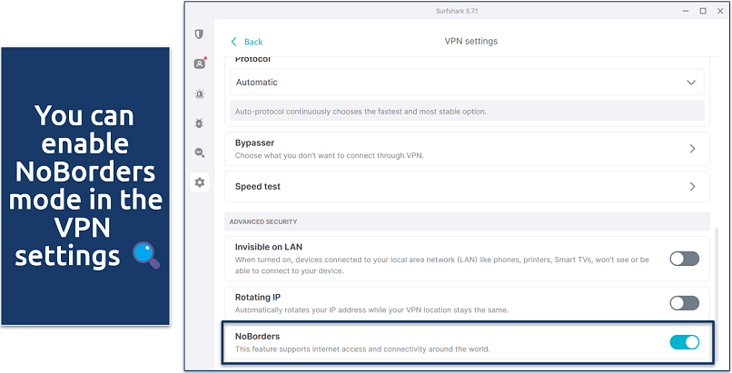Minimize the Surfshark window

point(686,11)
